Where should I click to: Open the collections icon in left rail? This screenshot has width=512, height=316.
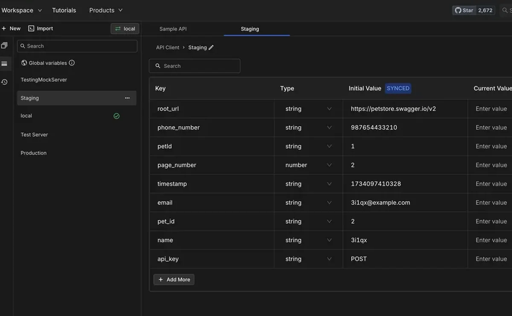(4, 45)
